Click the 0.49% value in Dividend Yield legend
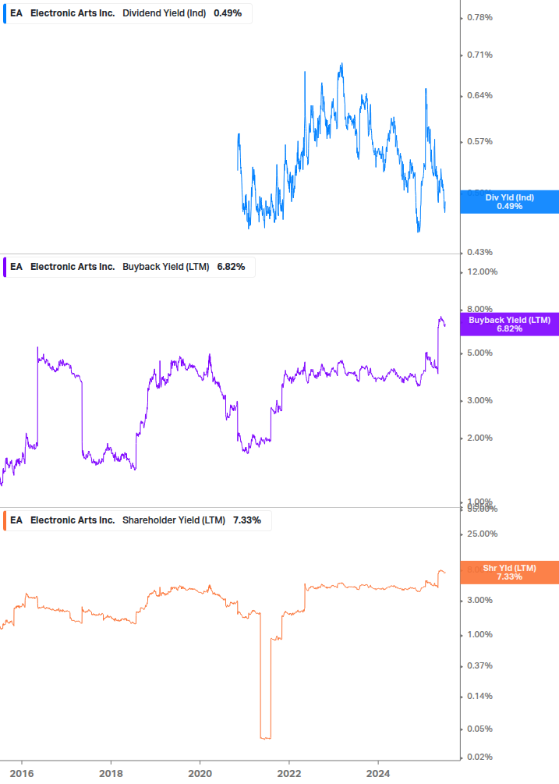 tap(228, 13)
